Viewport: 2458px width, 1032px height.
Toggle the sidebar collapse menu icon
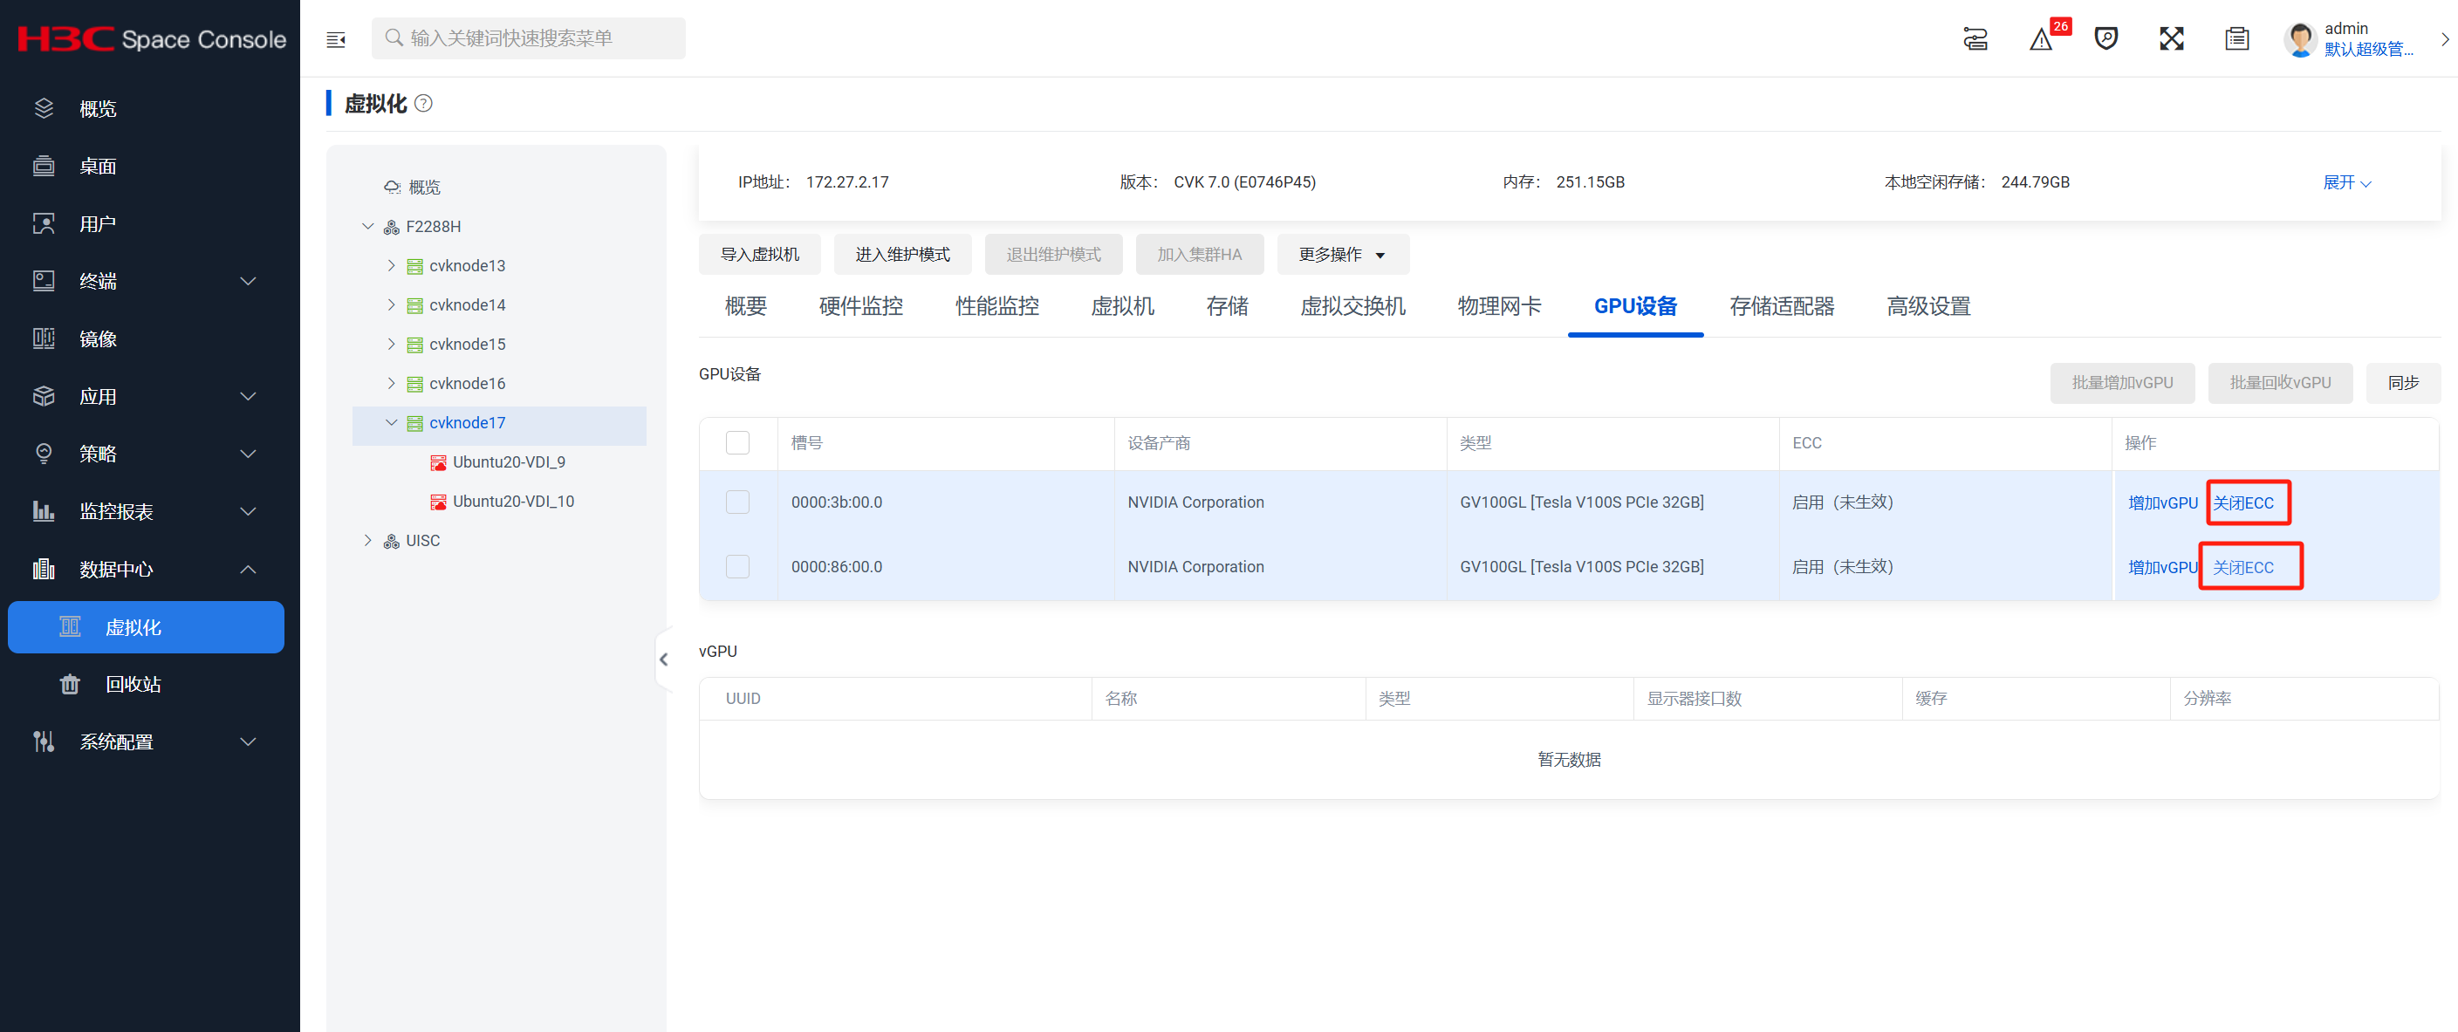pos(336,39)
